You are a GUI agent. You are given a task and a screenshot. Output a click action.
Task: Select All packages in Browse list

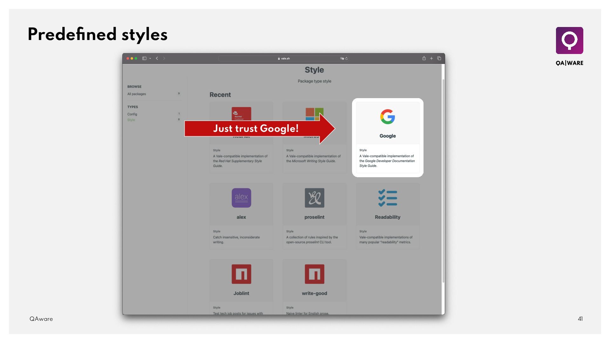click(137, 94)
